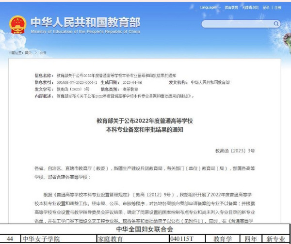Open the Languages dropdown
The height and width of the screenshot is (244, 291).
210,7
